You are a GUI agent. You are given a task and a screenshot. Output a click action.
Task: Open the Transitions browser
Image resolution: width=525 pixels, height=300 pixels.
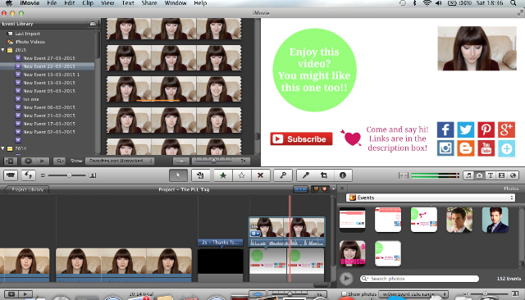click(x=501, y=175)
